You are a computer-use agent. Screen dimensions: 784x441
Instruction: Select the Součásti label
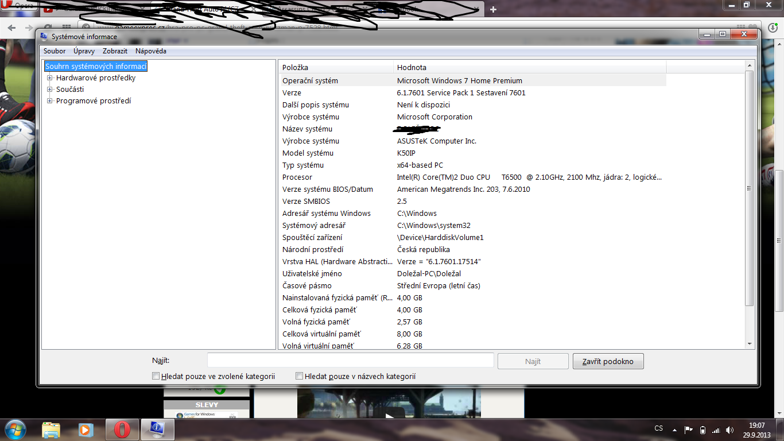70,90
